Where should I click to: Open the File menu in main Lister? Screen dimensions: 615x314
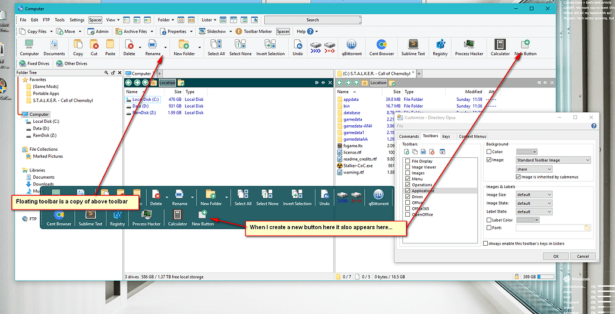(23, 20)
